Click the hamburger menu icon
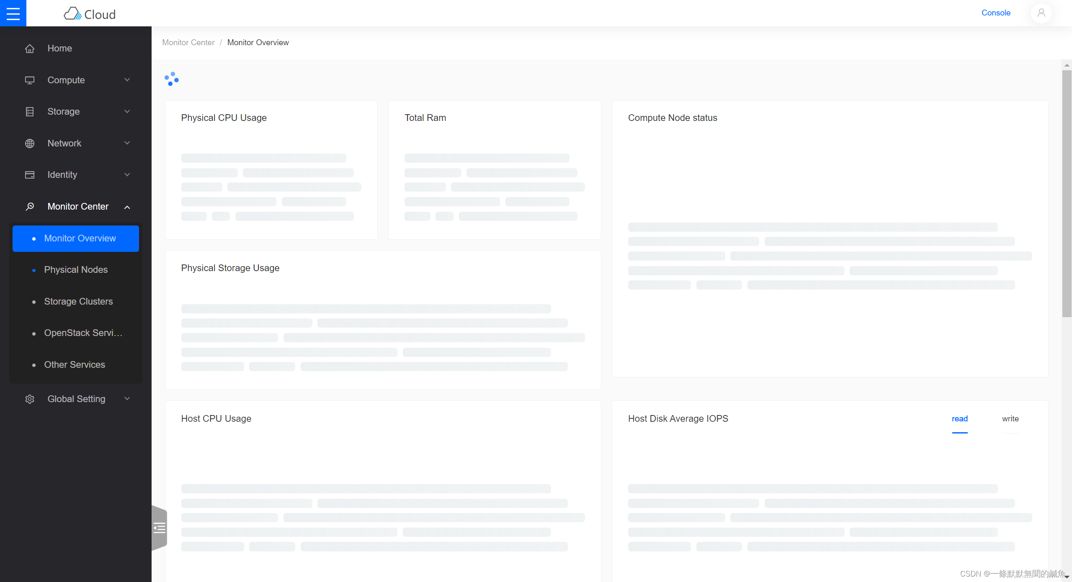Viewport: 1072px width, 582px height. [x=13, y=13]
